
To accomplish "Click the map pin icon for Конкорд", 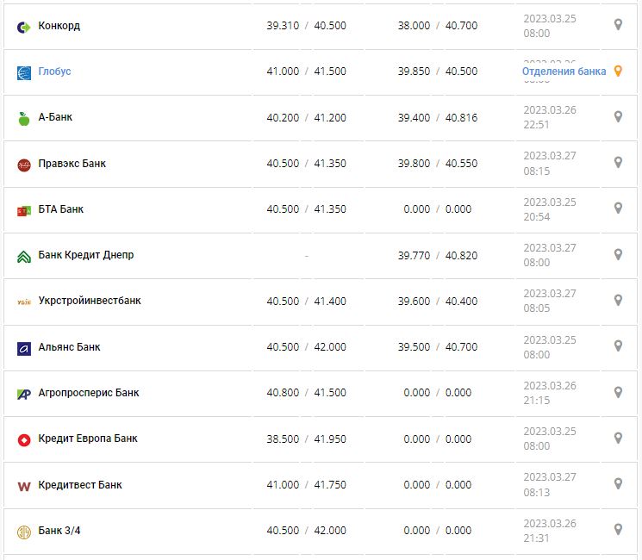I will pyautogui.click(x=618, y=25).
